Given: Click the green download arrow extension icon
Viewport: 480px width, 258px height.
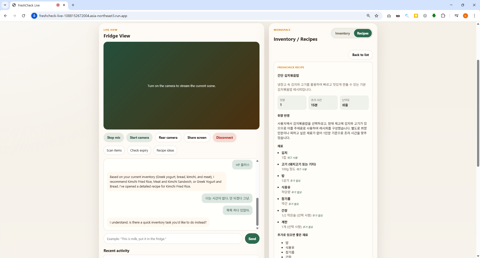Looking at the screenshot, I should pos(434,16).
